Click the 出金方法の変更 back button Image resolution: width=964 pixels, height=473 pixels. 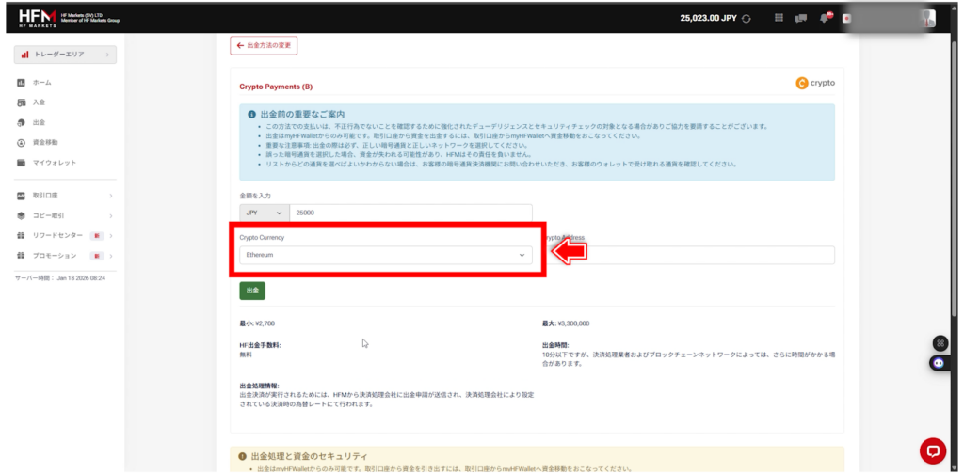pos(264,45)
